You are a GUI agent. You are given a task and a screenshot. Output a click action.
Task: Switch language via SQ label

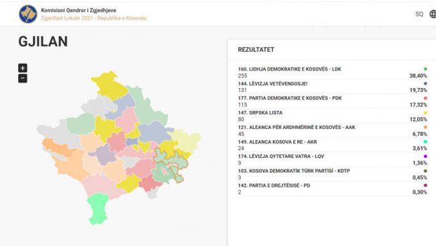tap(419, 14)
